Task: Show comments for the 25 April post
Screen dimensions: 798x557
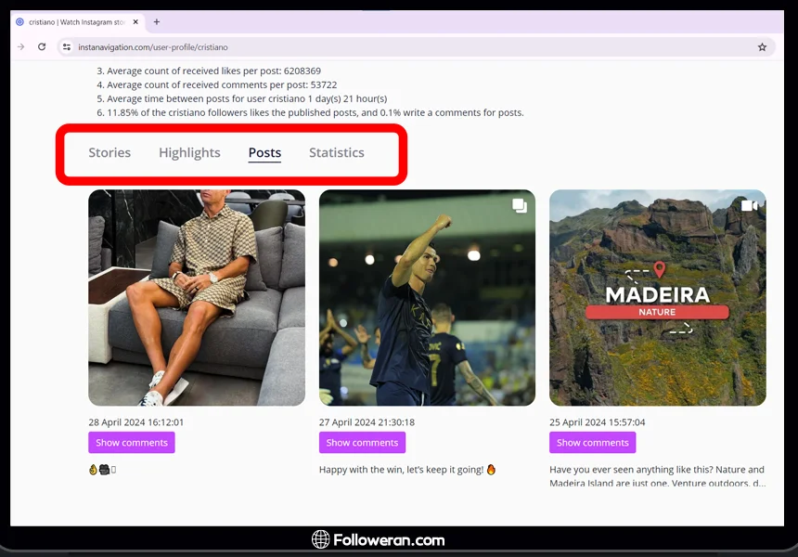Action: 592,443
